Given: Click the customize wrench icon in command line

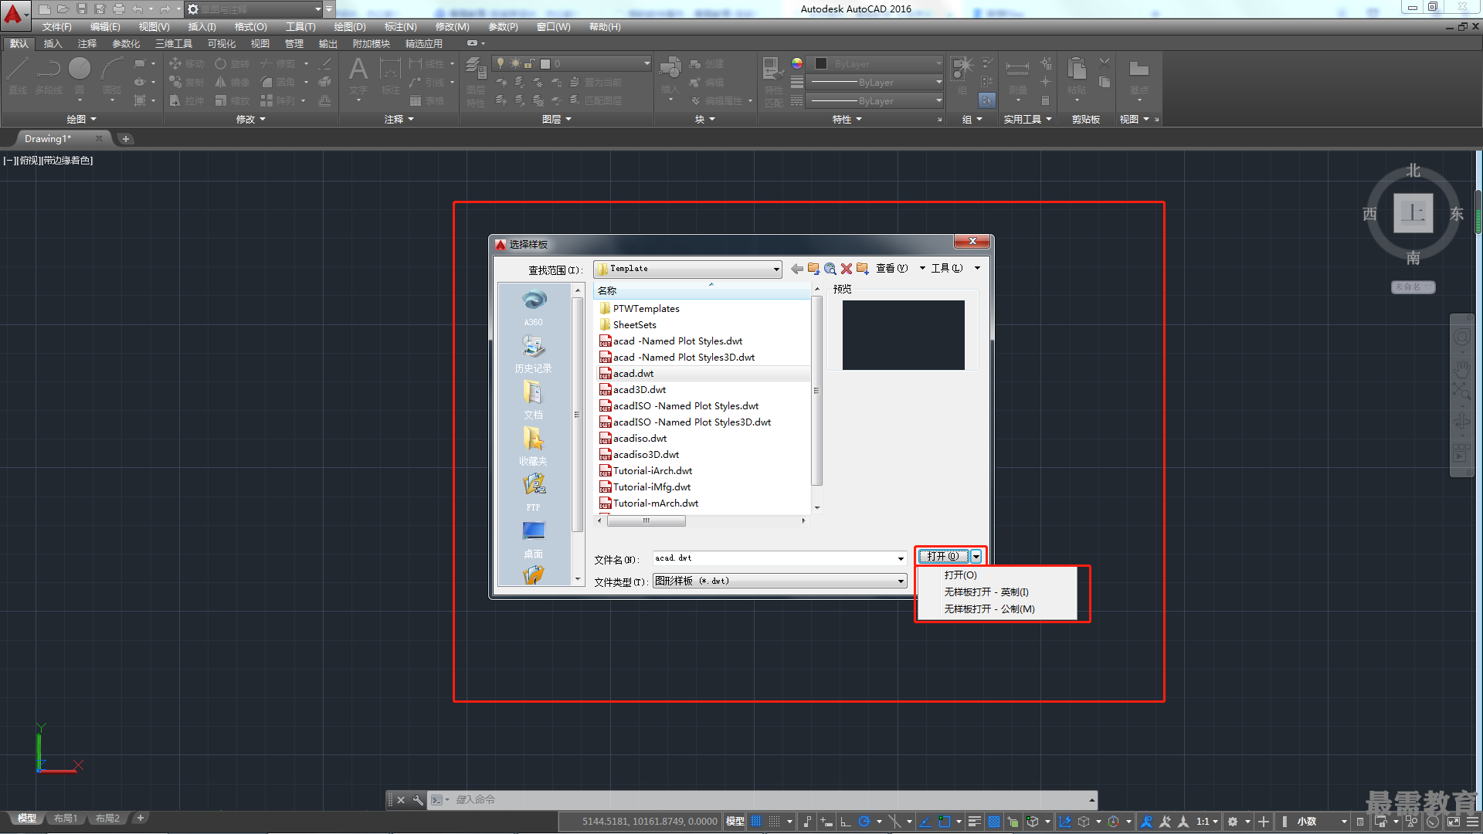Looking at the screenshot, I should pyautogui.click(x=418, y=800).
